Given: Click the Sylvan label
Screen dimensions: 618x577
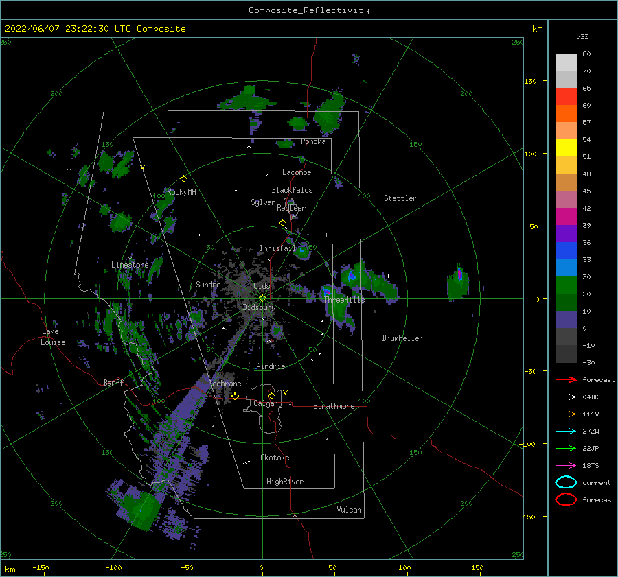Looking at the screenshot, I should click(x=263, y=202).
